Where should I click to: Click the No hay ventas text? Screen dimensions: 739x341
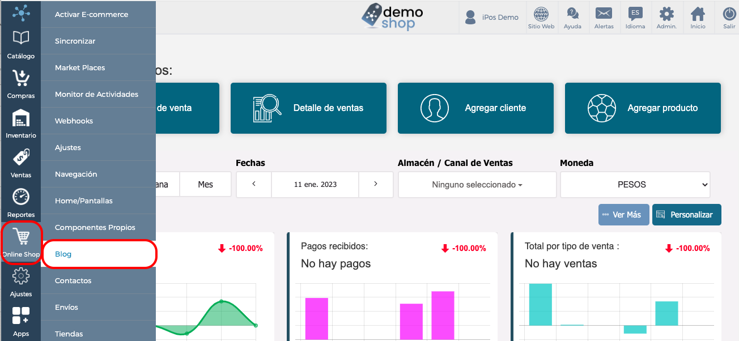coord(561,264)
